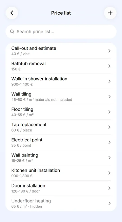Click the Floor tiling chevron arrow
Screen dimensions: 122x222
point(109,112)
